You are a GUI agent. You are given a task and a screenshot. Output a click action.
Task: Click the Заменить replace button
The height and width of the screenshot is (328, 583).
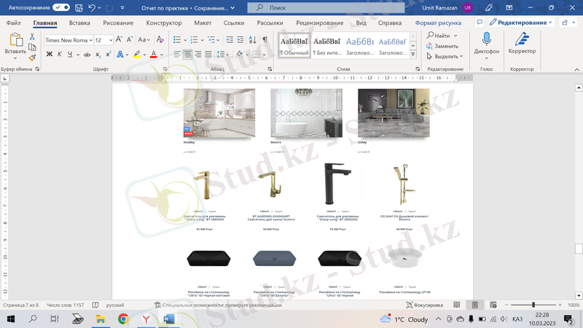click(442, 46)
